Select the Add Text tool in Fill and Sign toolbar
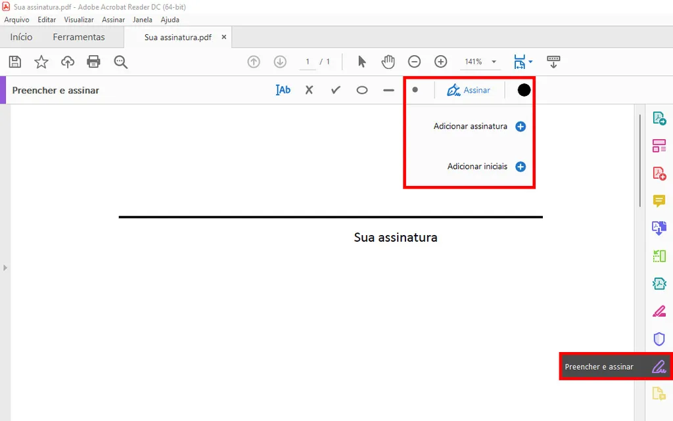The image size is (673, 421). click(283, 90)
